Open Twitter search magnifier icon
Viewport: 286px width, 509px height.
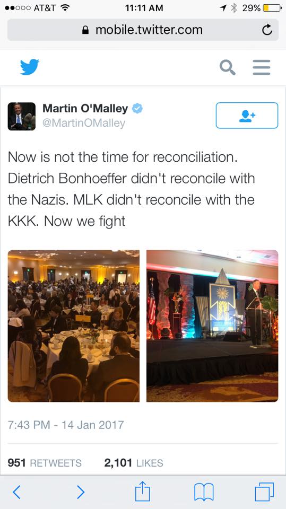pos(228,67)
